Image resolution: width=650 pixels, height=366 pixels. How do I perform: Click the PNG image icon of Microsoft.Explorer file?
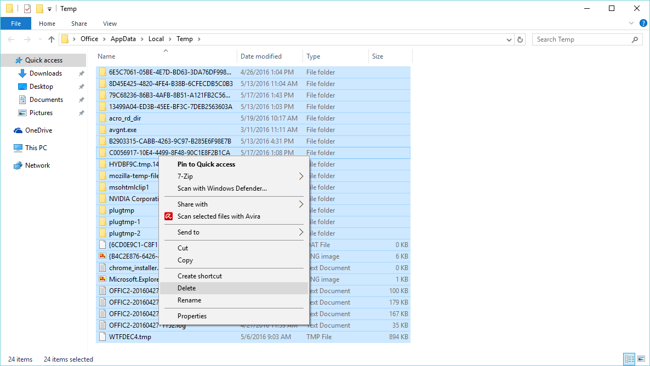click(x=102, y=279)
